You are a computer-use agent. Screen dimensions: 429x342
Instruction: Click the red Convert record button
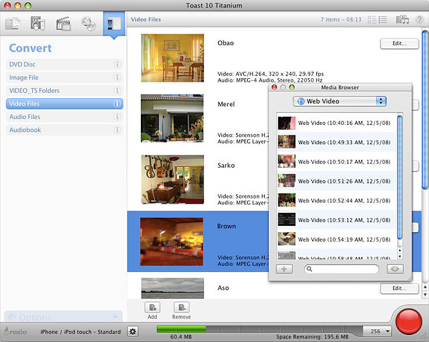click(x=409, y=322)
